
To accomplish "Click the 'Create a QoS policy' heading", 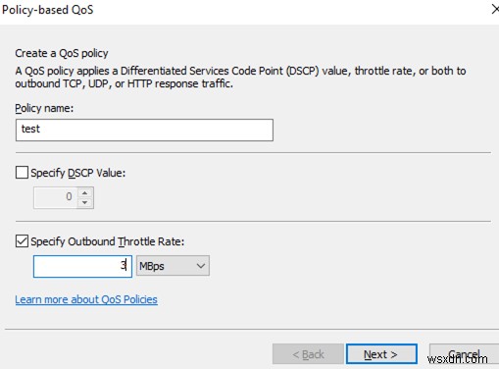I will pyautogui.click(x=62, y=53).
